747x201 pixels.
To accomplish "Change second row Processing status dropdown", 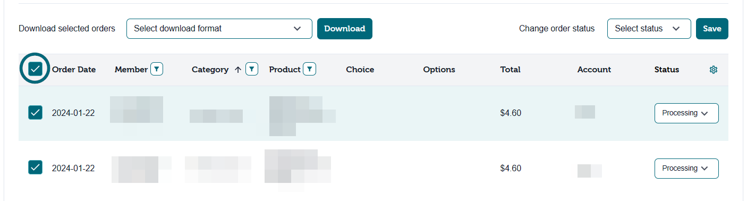I will [x=686, y=169].
